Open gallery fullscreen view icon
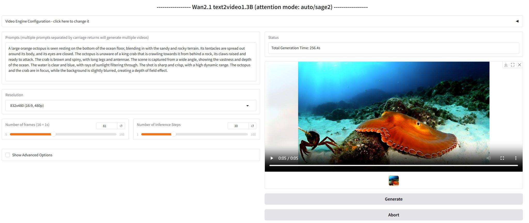529x223 pixels. (513, 65)
